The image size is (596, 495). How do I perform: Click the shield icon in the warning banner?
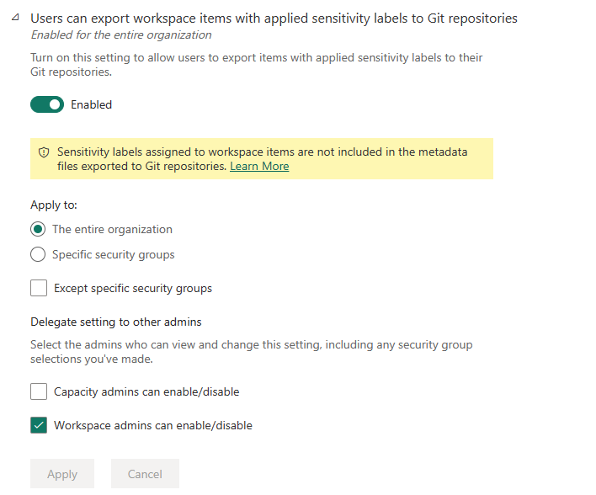44,152
